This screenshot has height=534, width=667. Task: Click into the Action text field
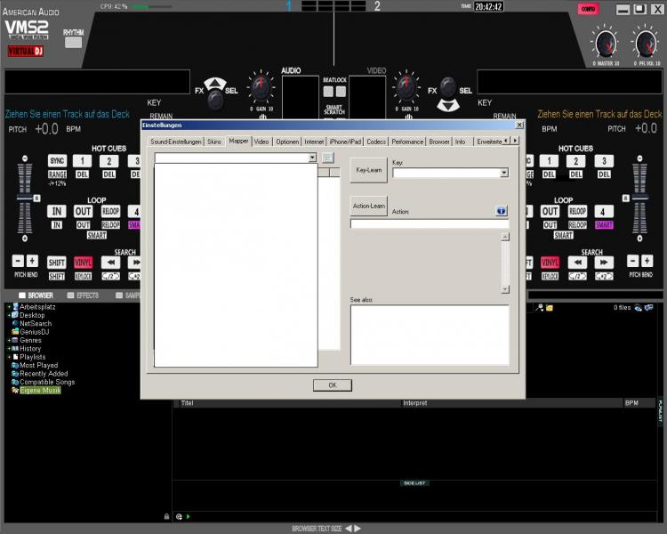(429, 223)
